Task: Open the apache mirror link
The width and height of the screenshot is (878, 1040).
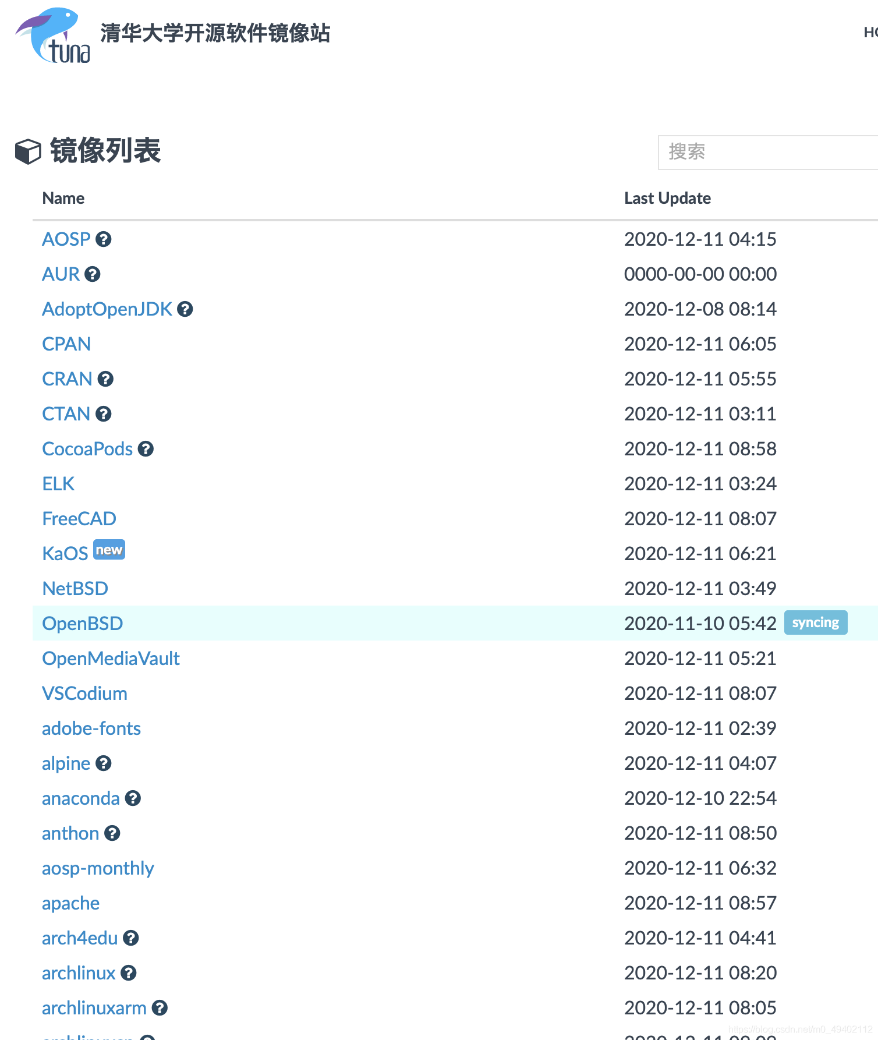Action: (x=70, y=903)
